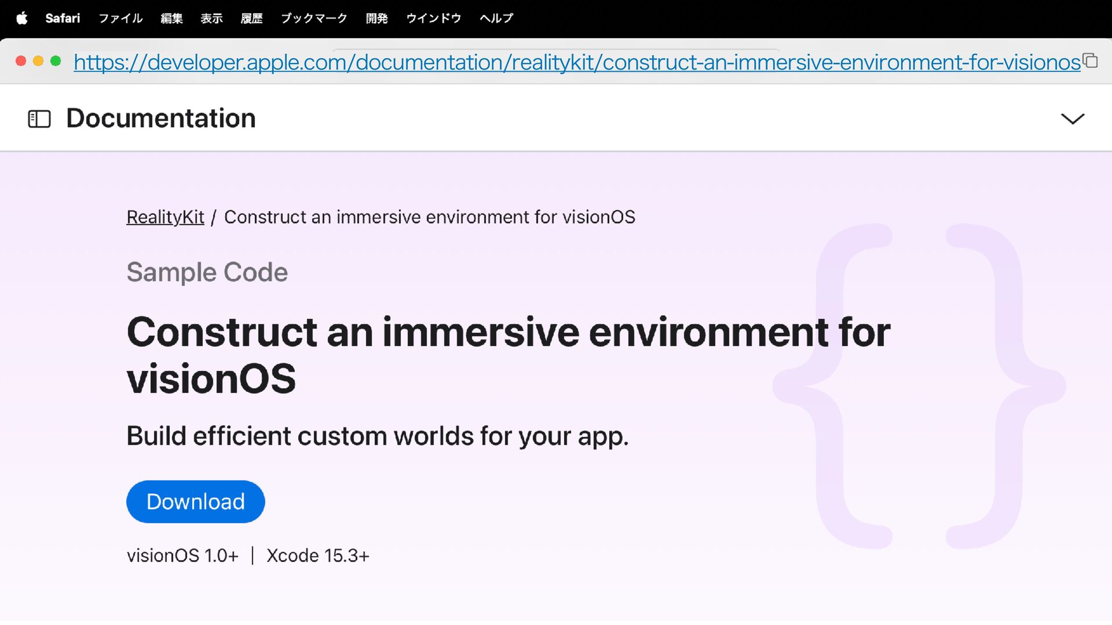Click the red close window button
Image resolution: width=1112 pixels, height=625 pixels.
point(21,61)
